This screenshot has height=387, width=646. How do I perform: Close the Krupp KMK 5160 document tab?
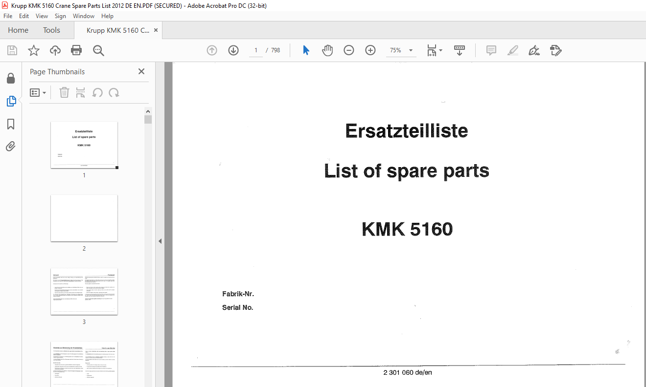pyautogui.click(x=156, y=30)
